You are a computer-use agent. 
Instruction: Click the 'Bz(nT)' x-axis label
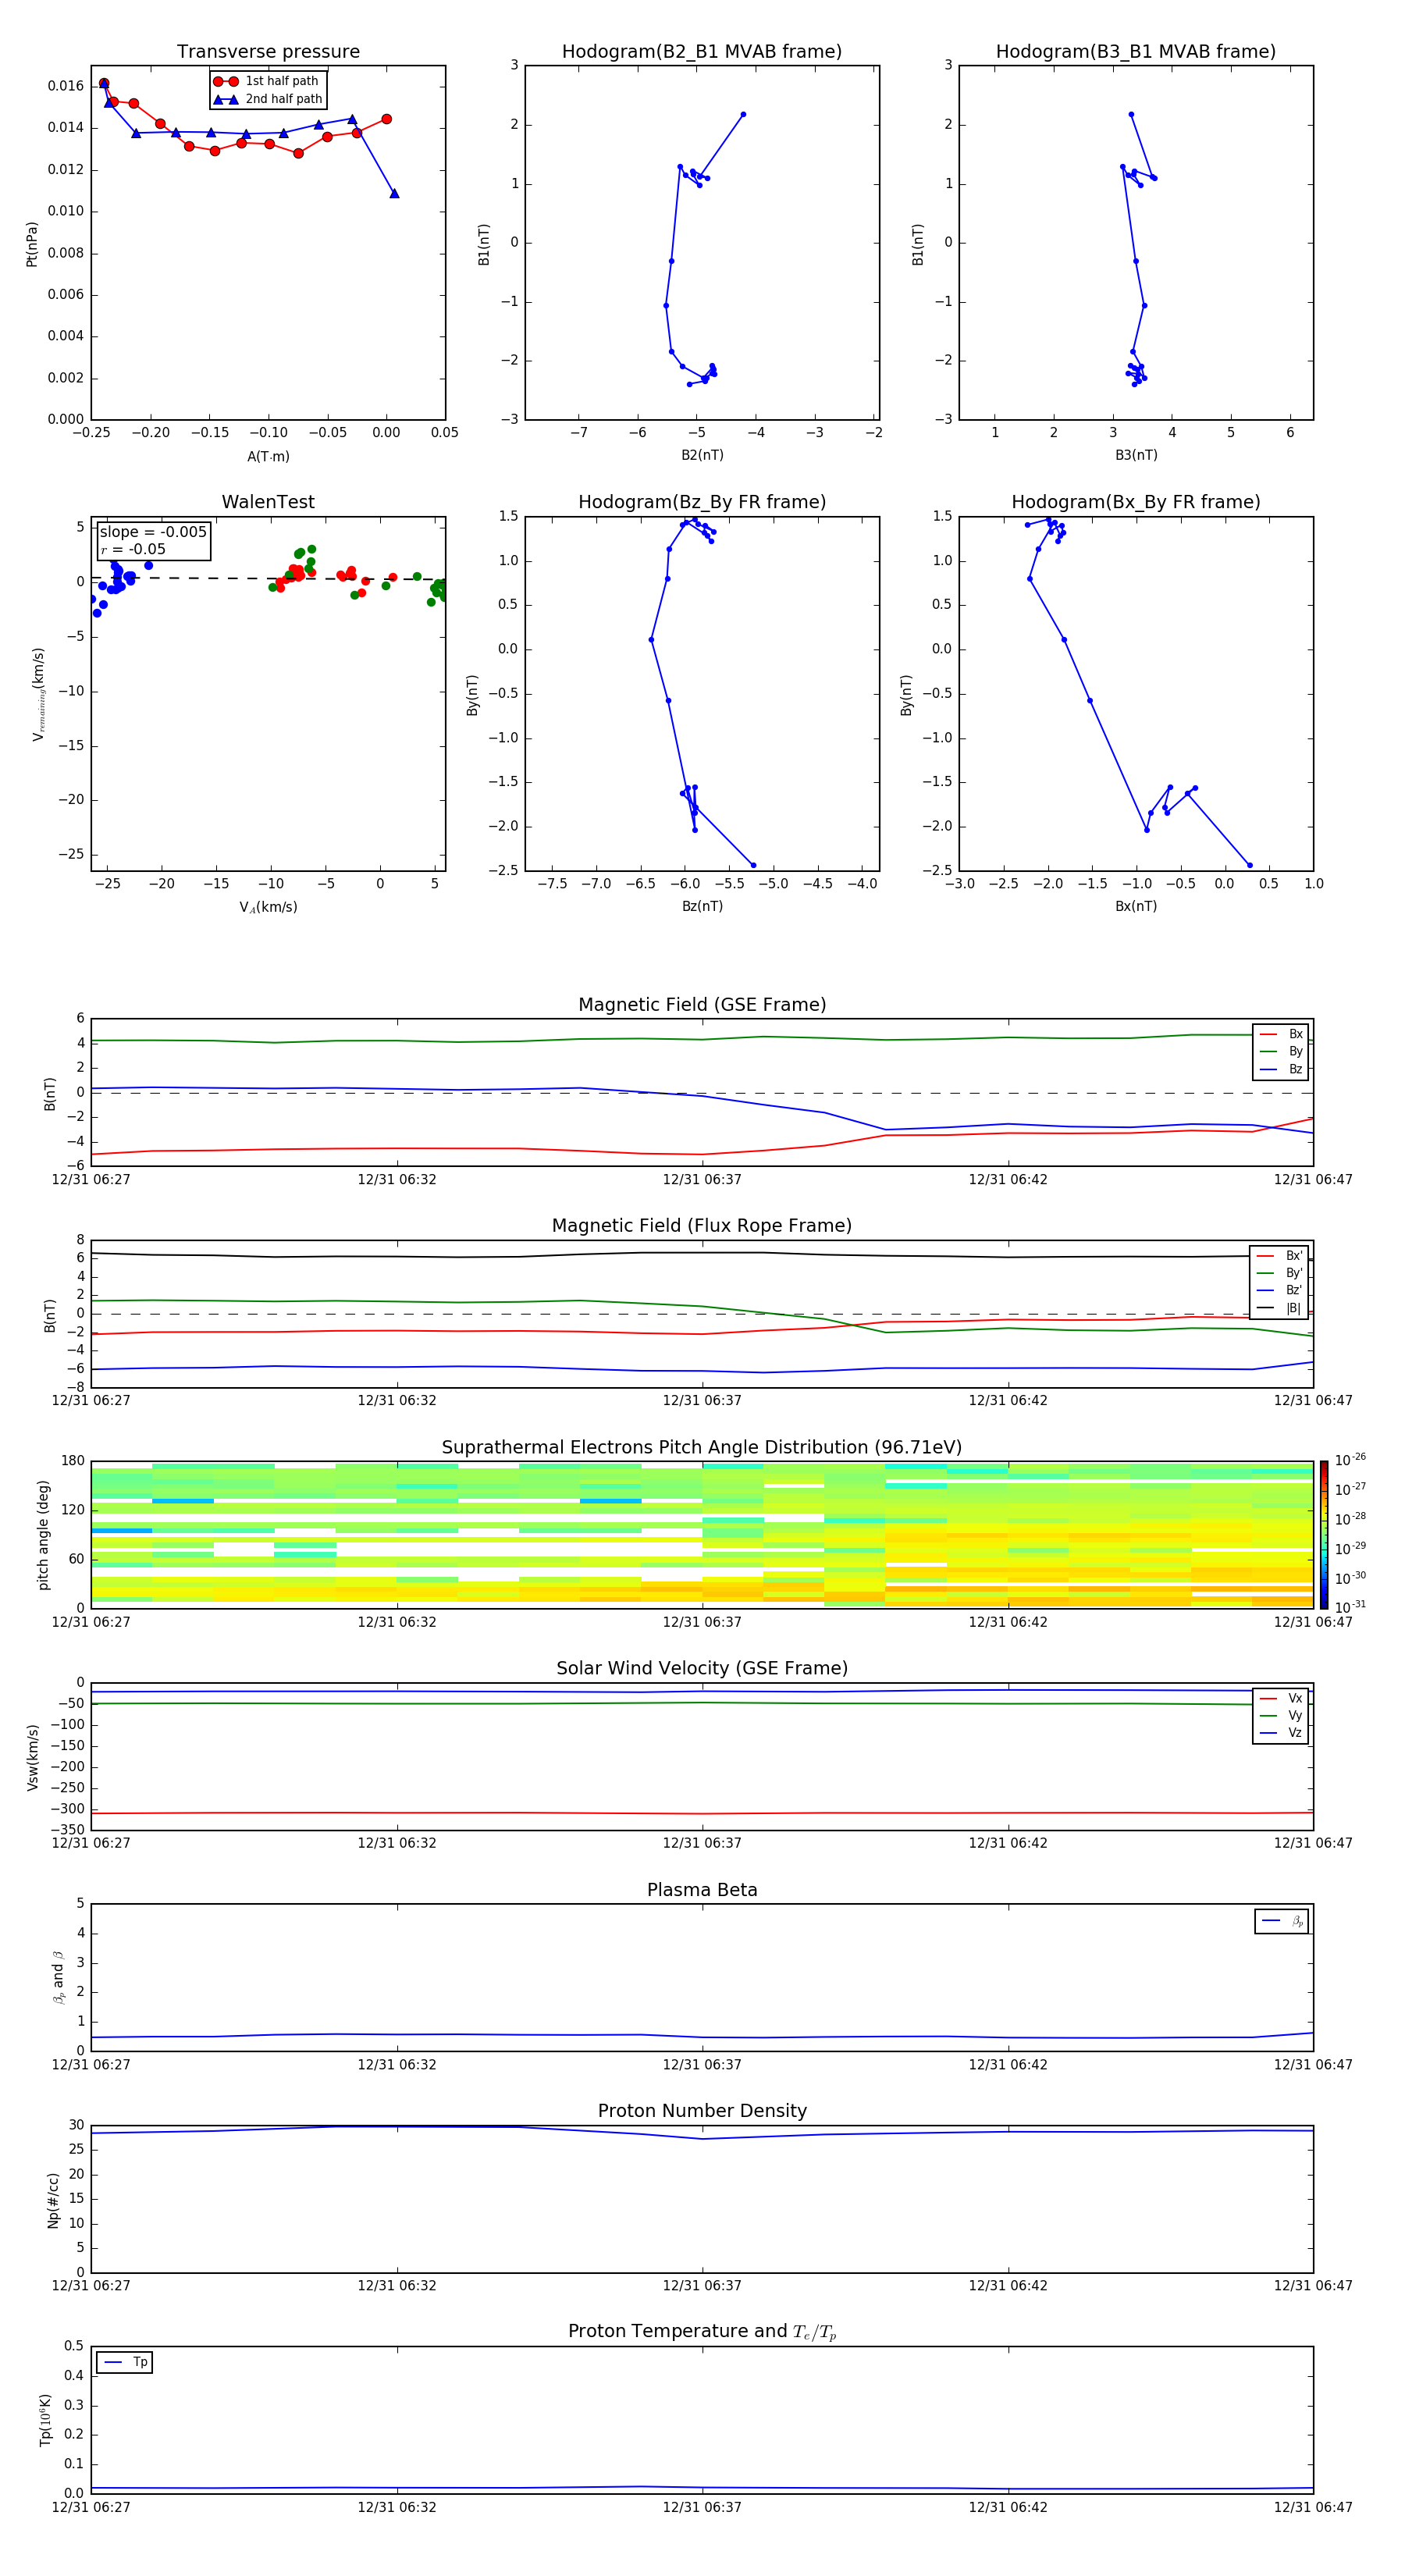coord(702,906)
